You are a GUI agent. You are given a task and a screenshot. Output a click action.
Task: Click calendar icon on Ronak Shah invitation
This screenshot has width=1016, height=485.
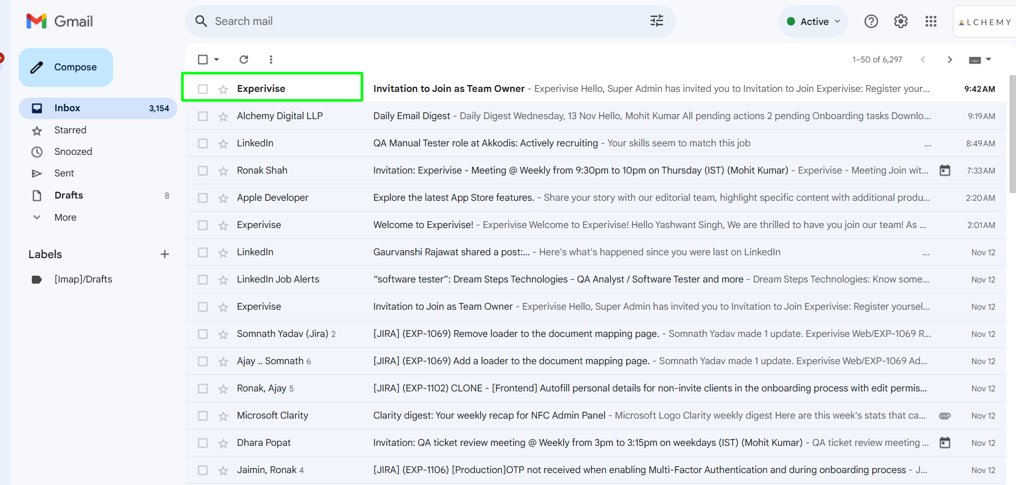pyautogui.click(x=945, y=170)
